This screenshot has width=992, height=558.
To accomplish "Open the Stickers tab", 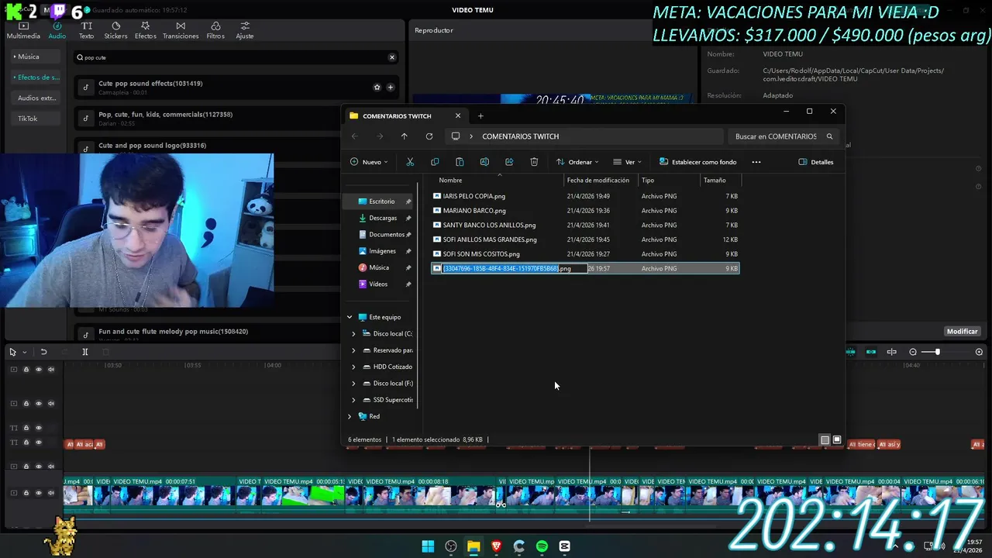I will (x=115, y=31).
